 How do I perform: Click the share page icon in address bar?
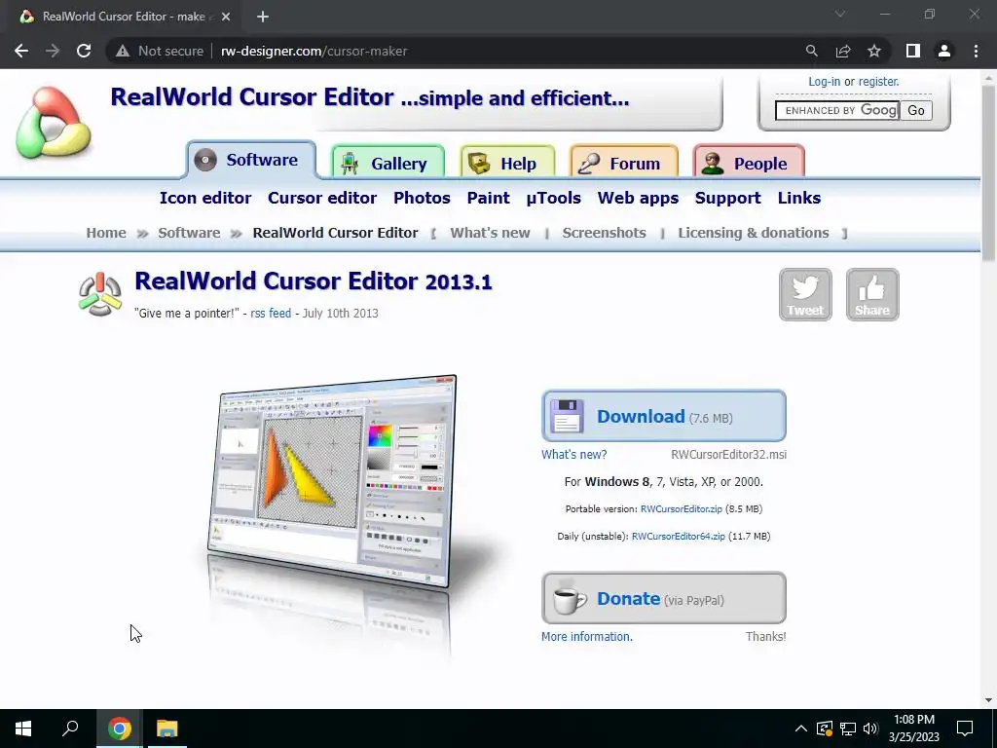click(843, 51)
